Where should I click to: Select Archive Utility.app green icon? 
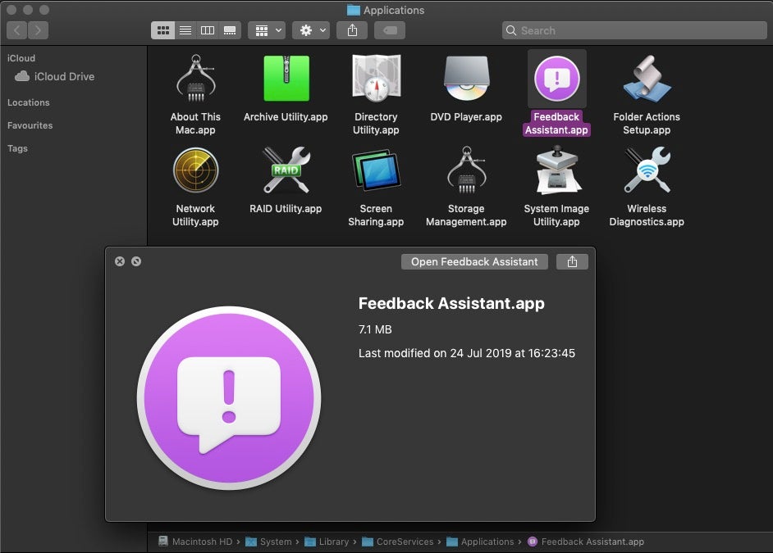tap(286, 79)
